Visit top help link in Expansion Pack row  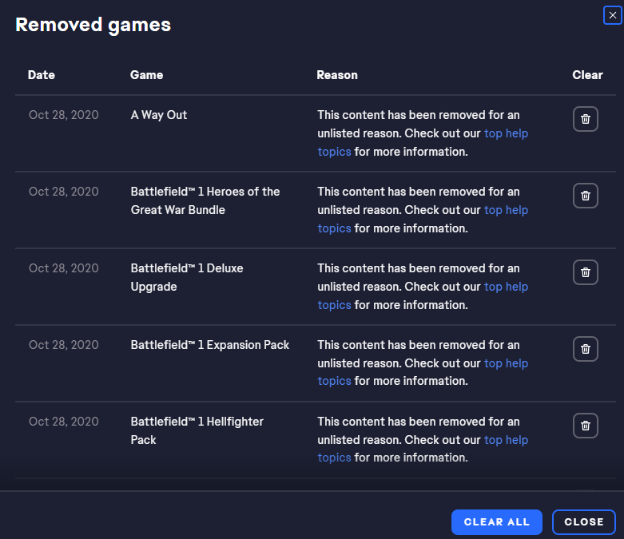pyautogui.click(x=506, y=363)
